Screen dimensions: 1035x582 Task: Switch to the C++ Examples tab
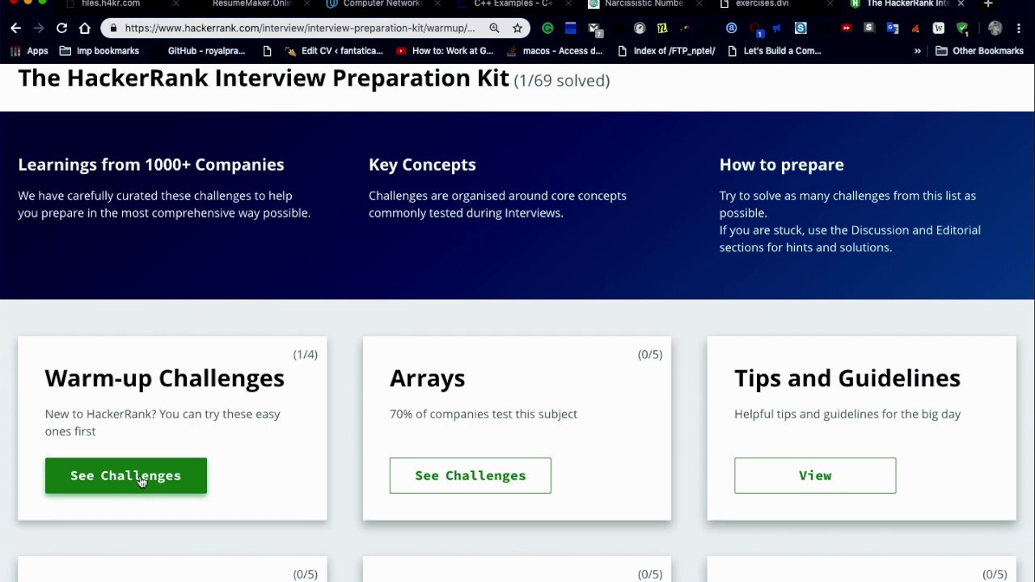513,4
